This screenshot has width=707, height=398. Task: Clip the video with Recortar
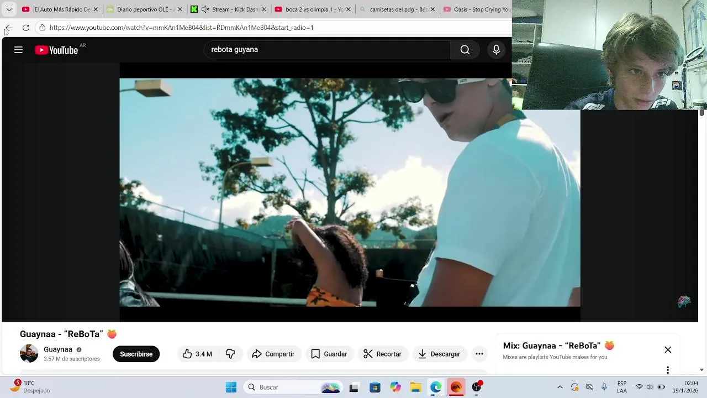coord(382,354)
